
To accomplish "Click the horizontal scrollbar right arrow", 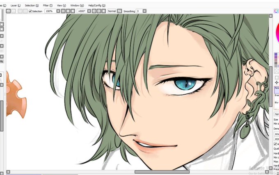I will pyautogui.click(x=267, y=172).
